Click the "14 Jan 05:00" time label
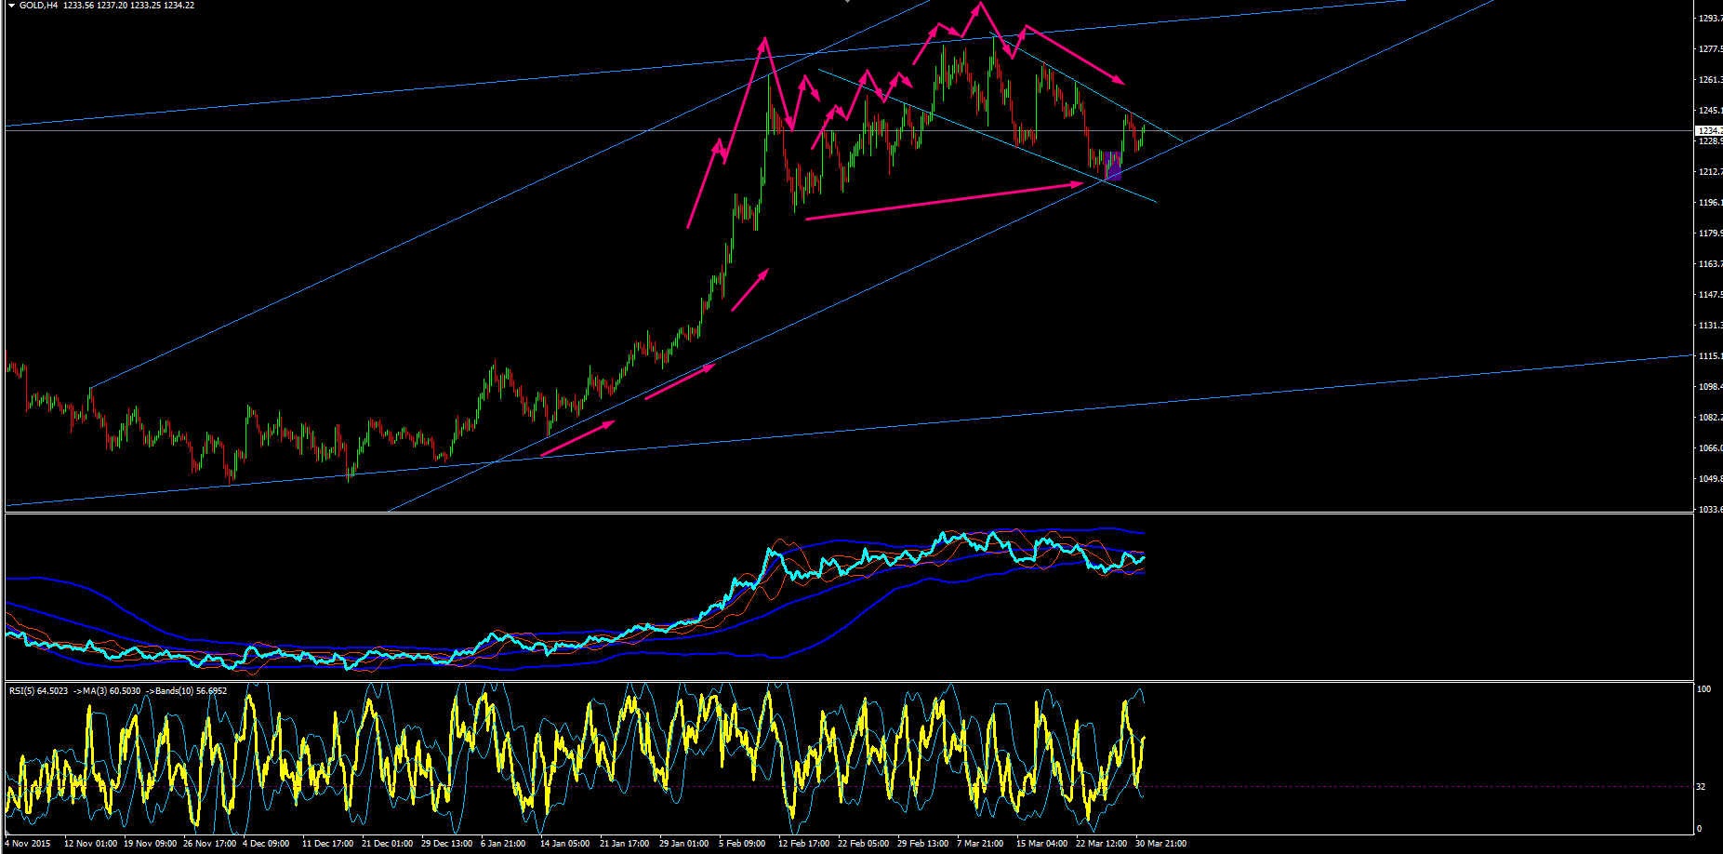Screen dimensions: 1723x854 coord(564,844)
